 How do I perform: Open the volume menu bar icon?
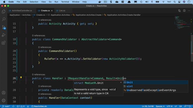point(147,2)
